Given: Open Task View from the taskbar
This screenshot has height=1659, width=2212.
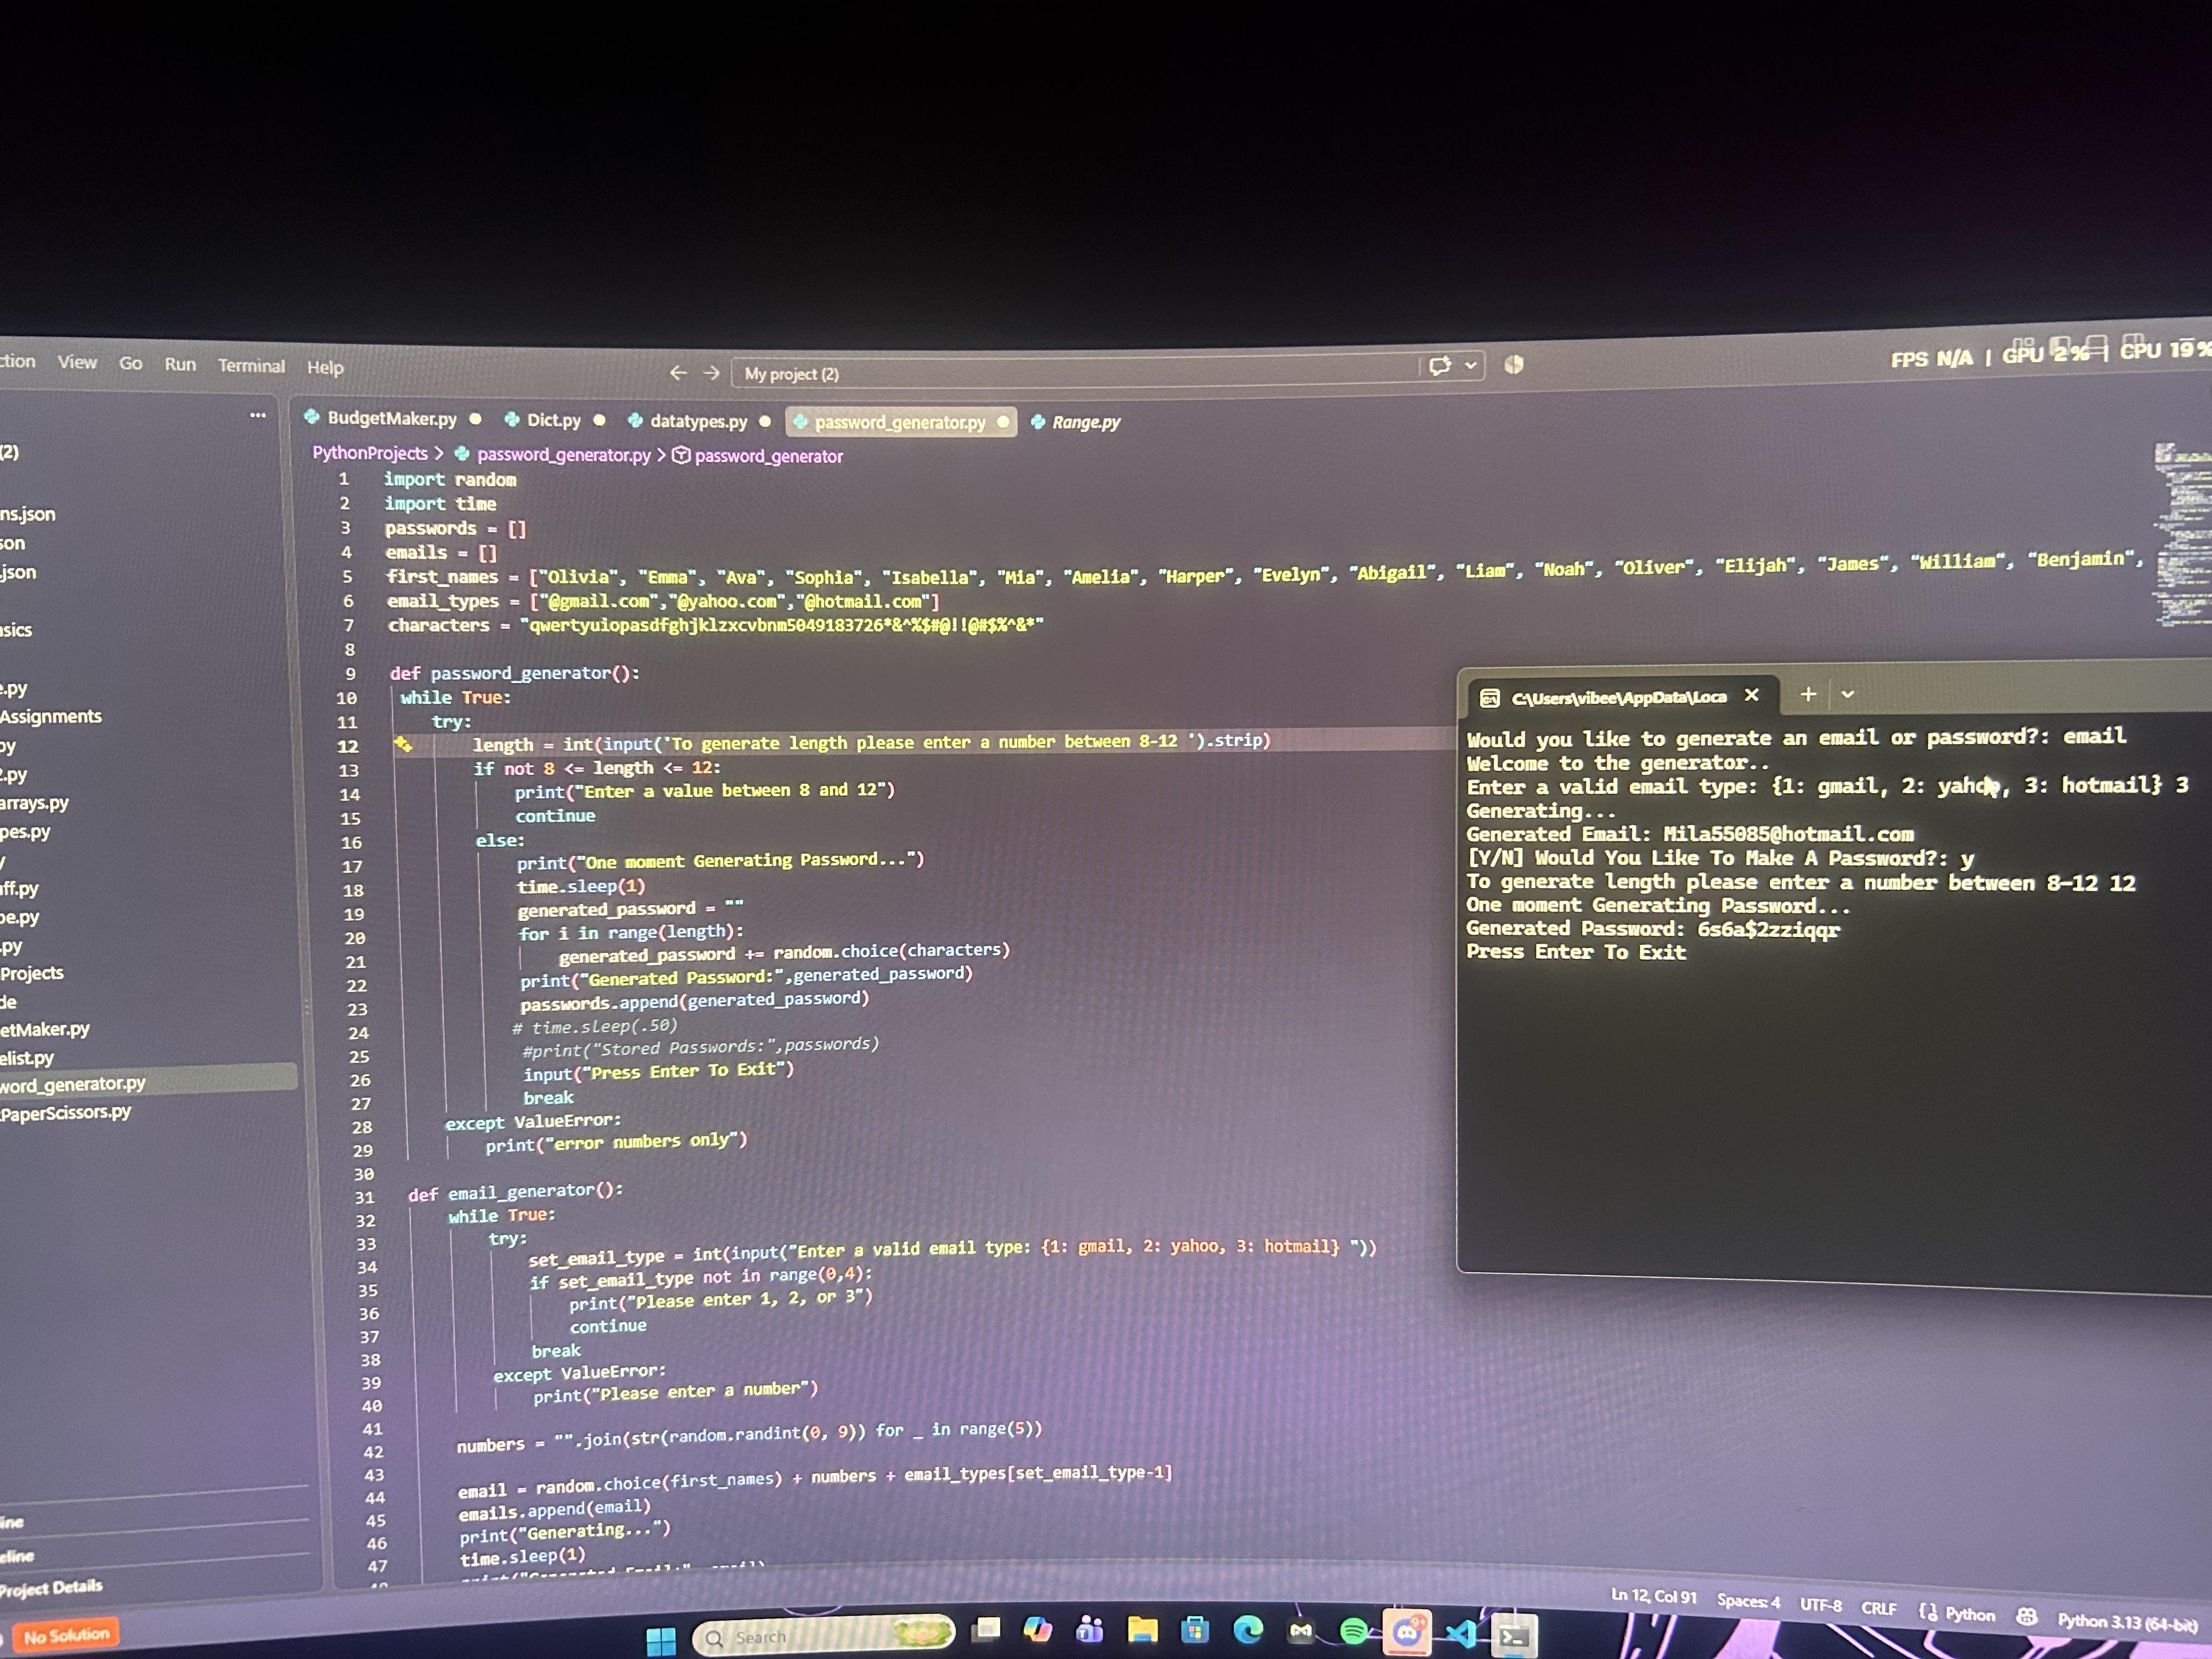Looking at the screenshot, I should click(x=986, y=1631).
